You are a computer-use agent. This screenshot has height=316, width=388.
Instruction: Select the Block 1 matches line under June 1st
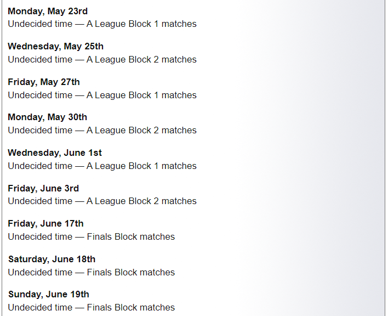pyautogui.click(x=102, y=166)
